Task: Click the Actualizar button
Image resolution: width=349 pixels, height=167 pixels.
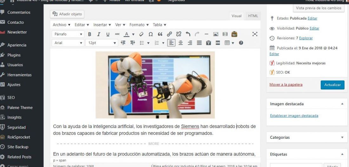Action: (333, 85)
